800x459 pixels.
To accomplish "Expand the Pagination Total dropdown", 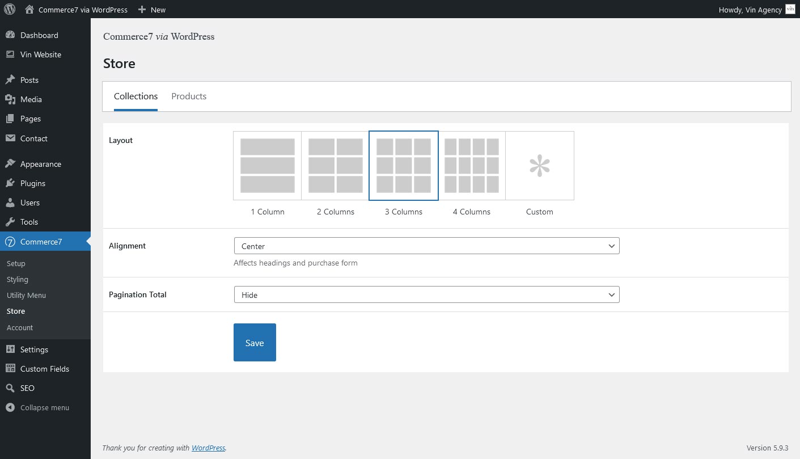I will (426, 294).
